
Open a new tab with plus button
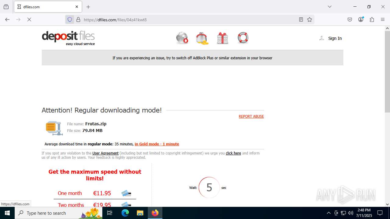click(88, 7)
